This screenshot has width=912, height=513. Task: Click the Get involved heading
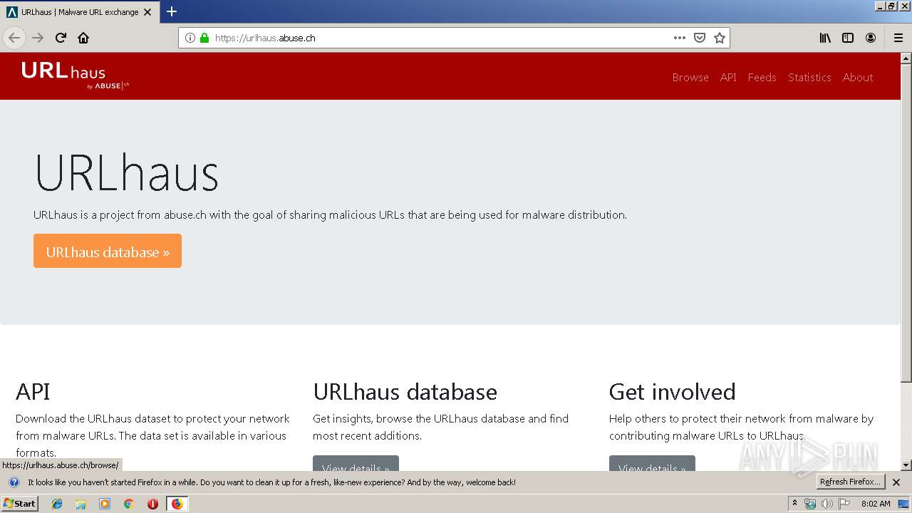point(672,391)
